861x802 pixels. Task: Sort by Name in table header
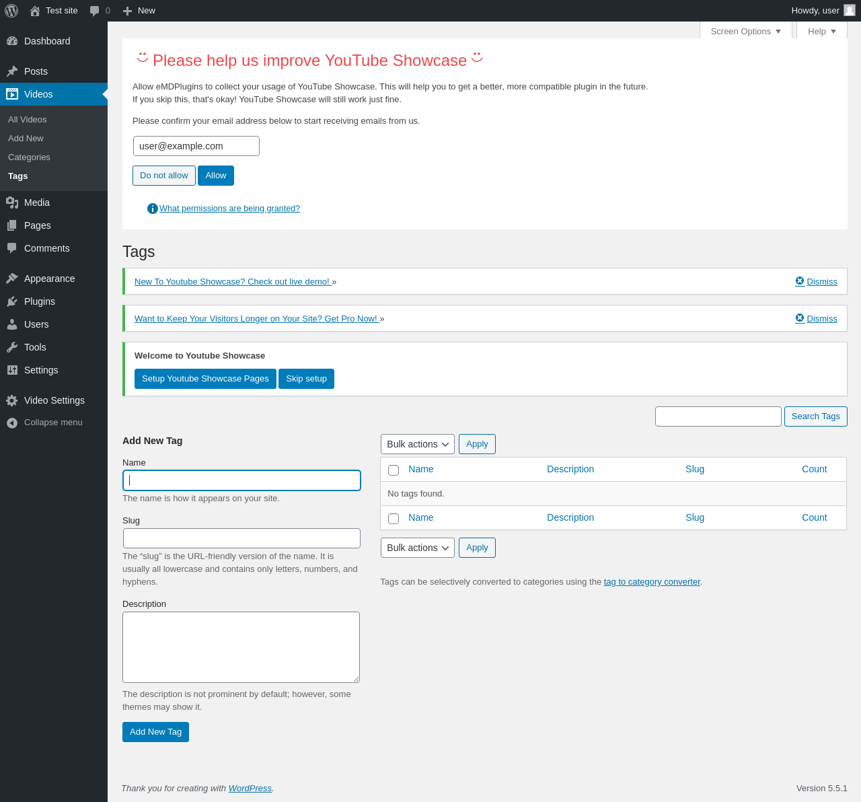[x=421, y=469]
